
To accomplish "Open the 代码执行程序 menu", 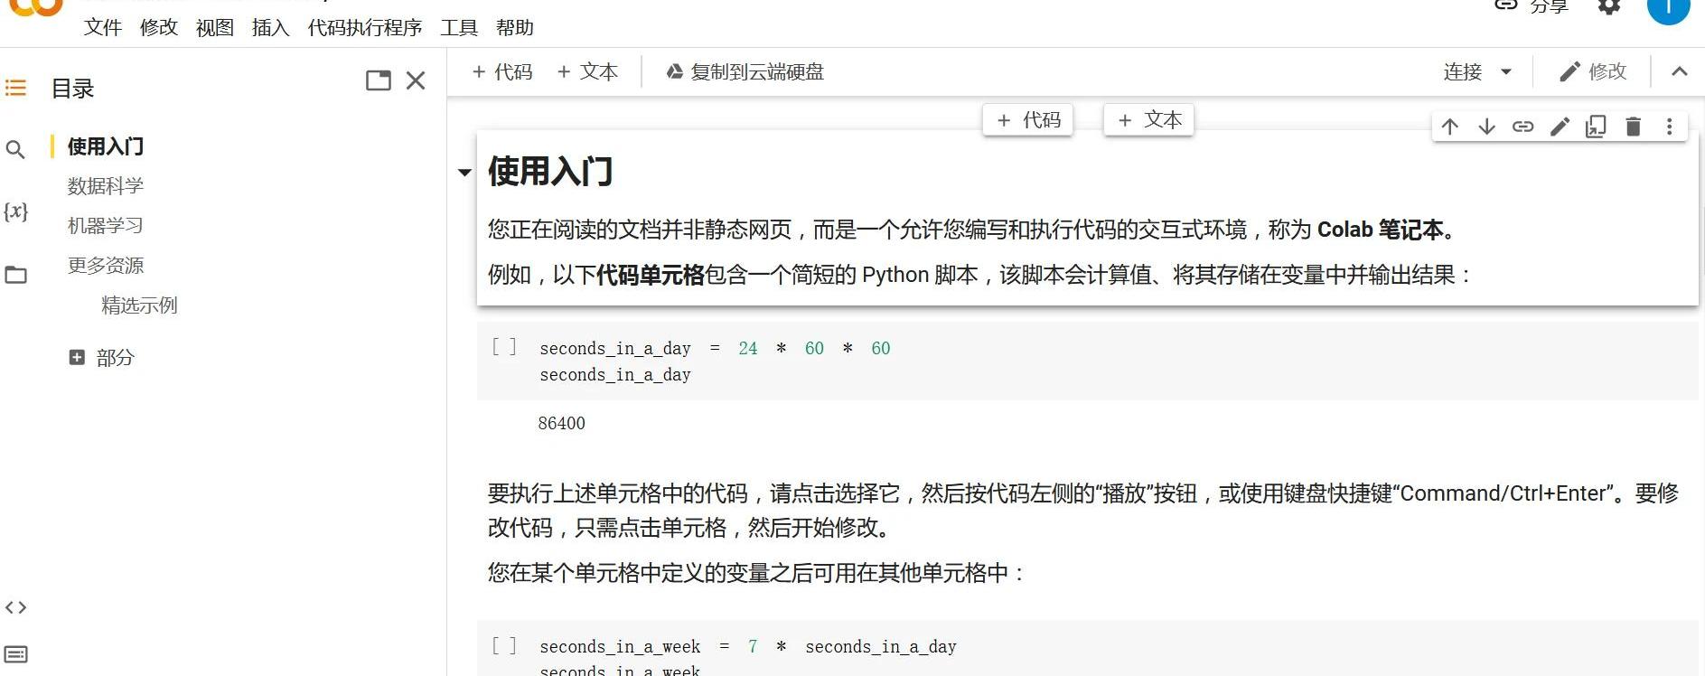I will tap(364, 28).
